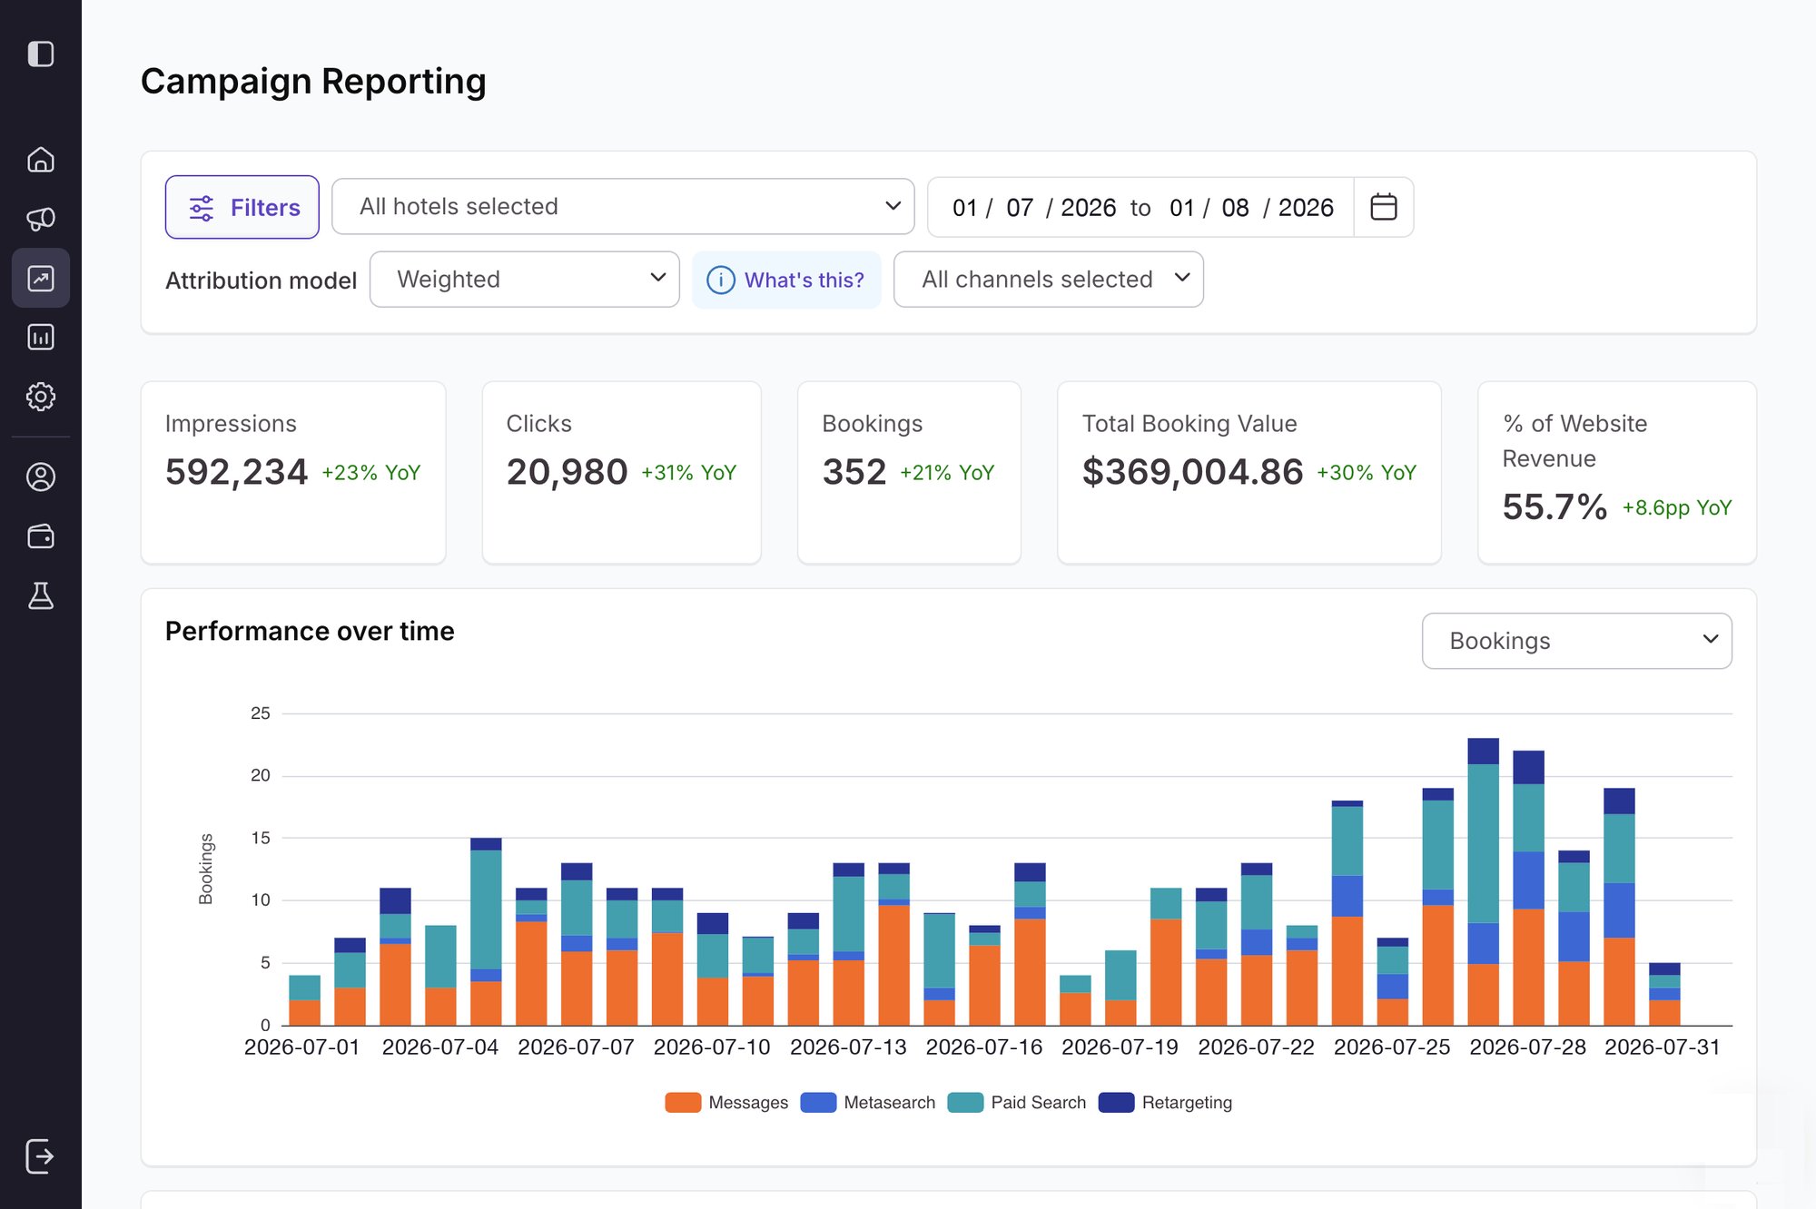Click the +30% YoY booking value change

point(1367,473)
